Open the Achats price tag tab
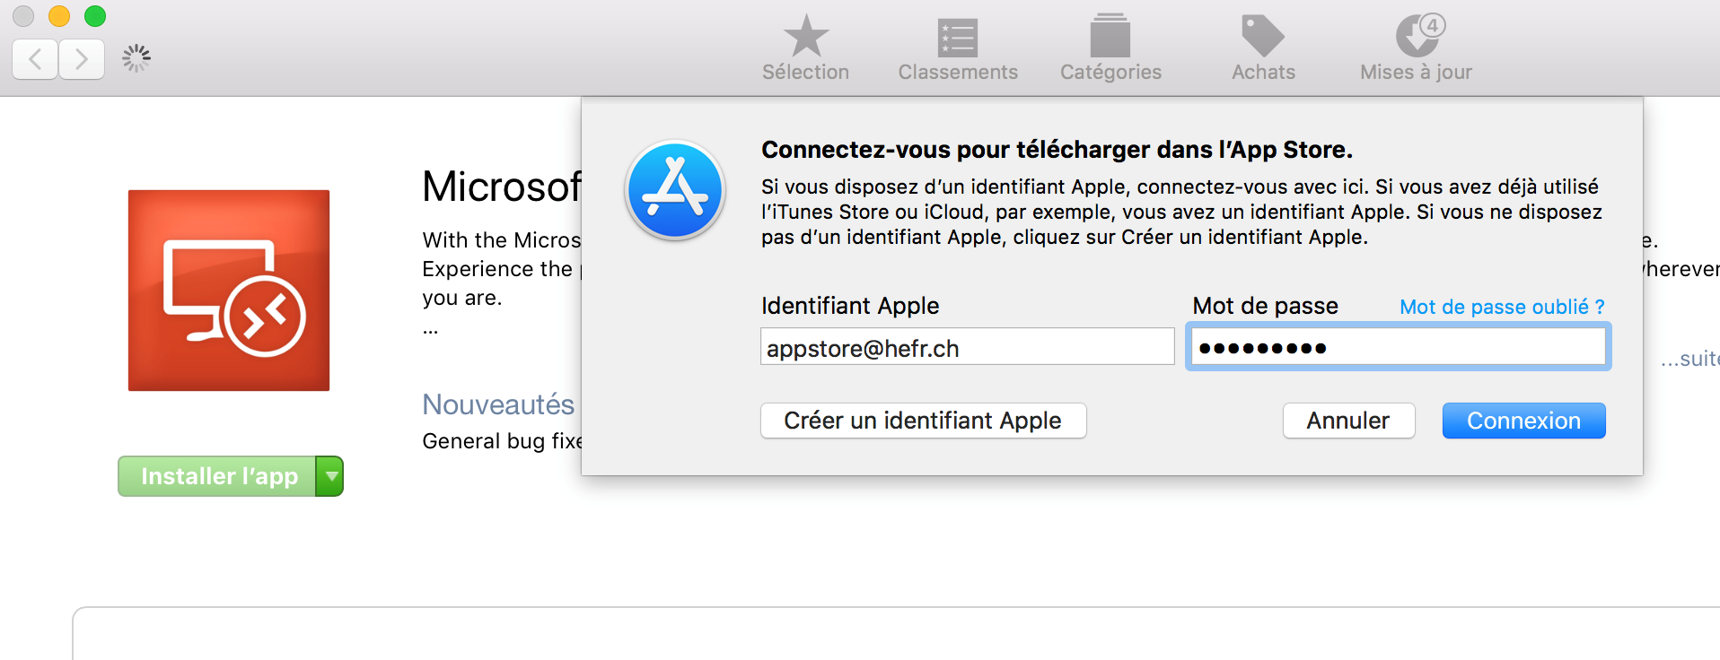Image resolution: width=1720 pixels, height=660 pixels. point(1263,48)
